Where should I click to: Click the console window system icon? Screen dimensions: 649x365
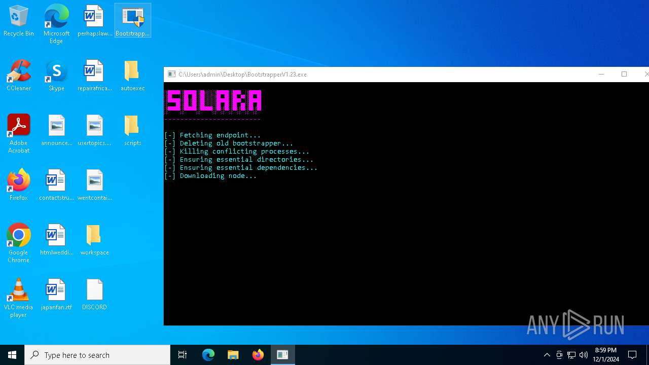(x=171, y=75)
